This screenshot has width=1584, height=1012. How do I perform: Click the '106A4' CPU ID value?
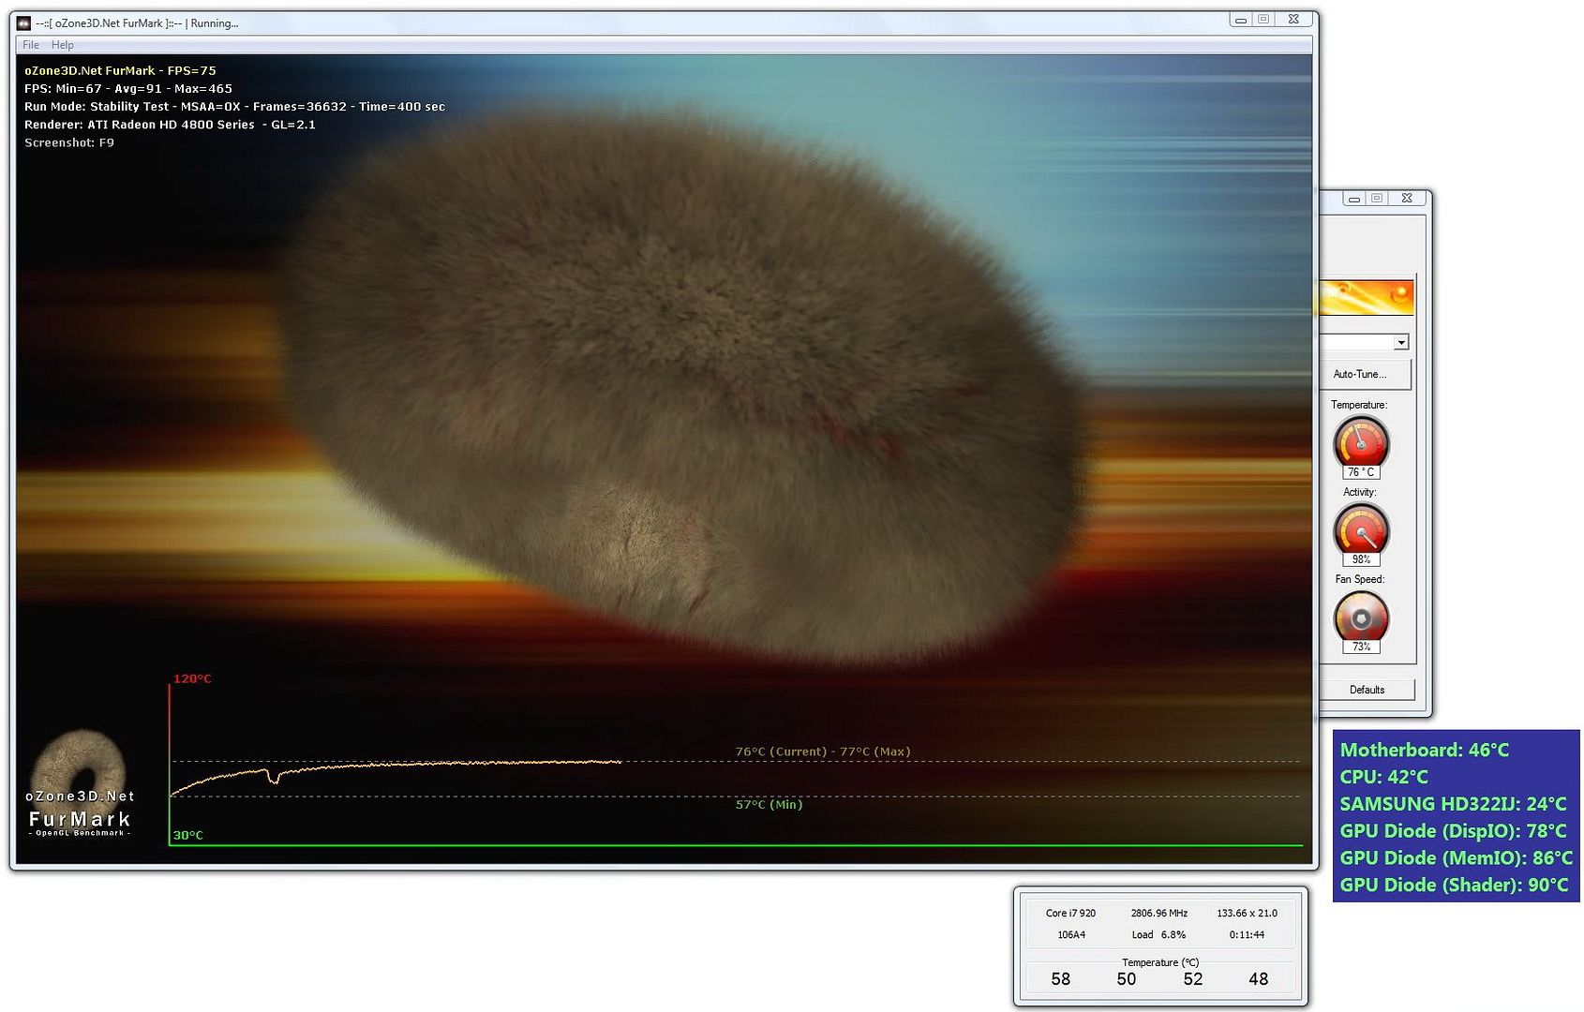coord(1071,934)
